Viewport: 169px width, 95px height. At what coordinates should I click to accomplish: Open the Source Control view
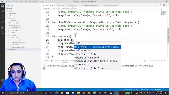[3, 16]
